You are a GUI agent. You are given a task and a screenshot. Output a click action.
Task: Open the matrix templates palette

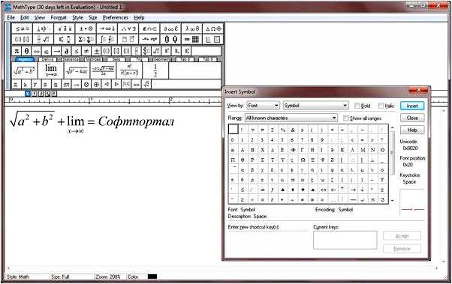[191, 39]
